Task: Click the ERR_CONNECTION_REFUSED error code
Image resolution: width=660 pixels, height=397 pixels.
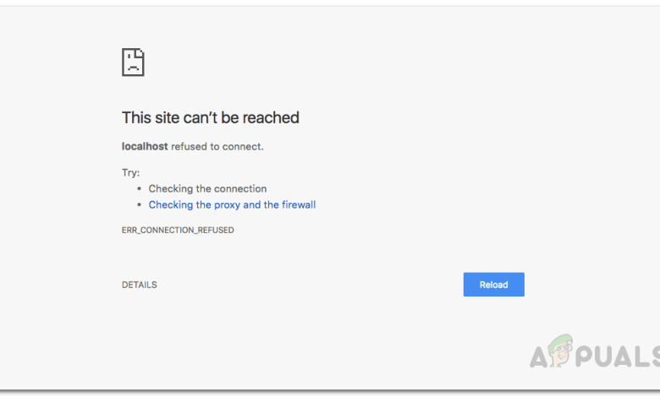Action: [x=178, y=230]
